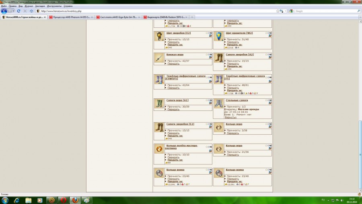
Task: Open the Файл menu
Action: [4, 6]
